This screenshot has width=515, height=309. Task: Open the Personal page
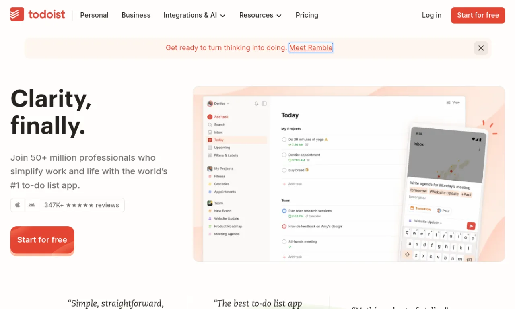(x=94, y=15)
